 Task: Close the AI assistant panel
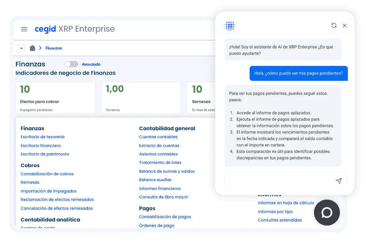344,26
